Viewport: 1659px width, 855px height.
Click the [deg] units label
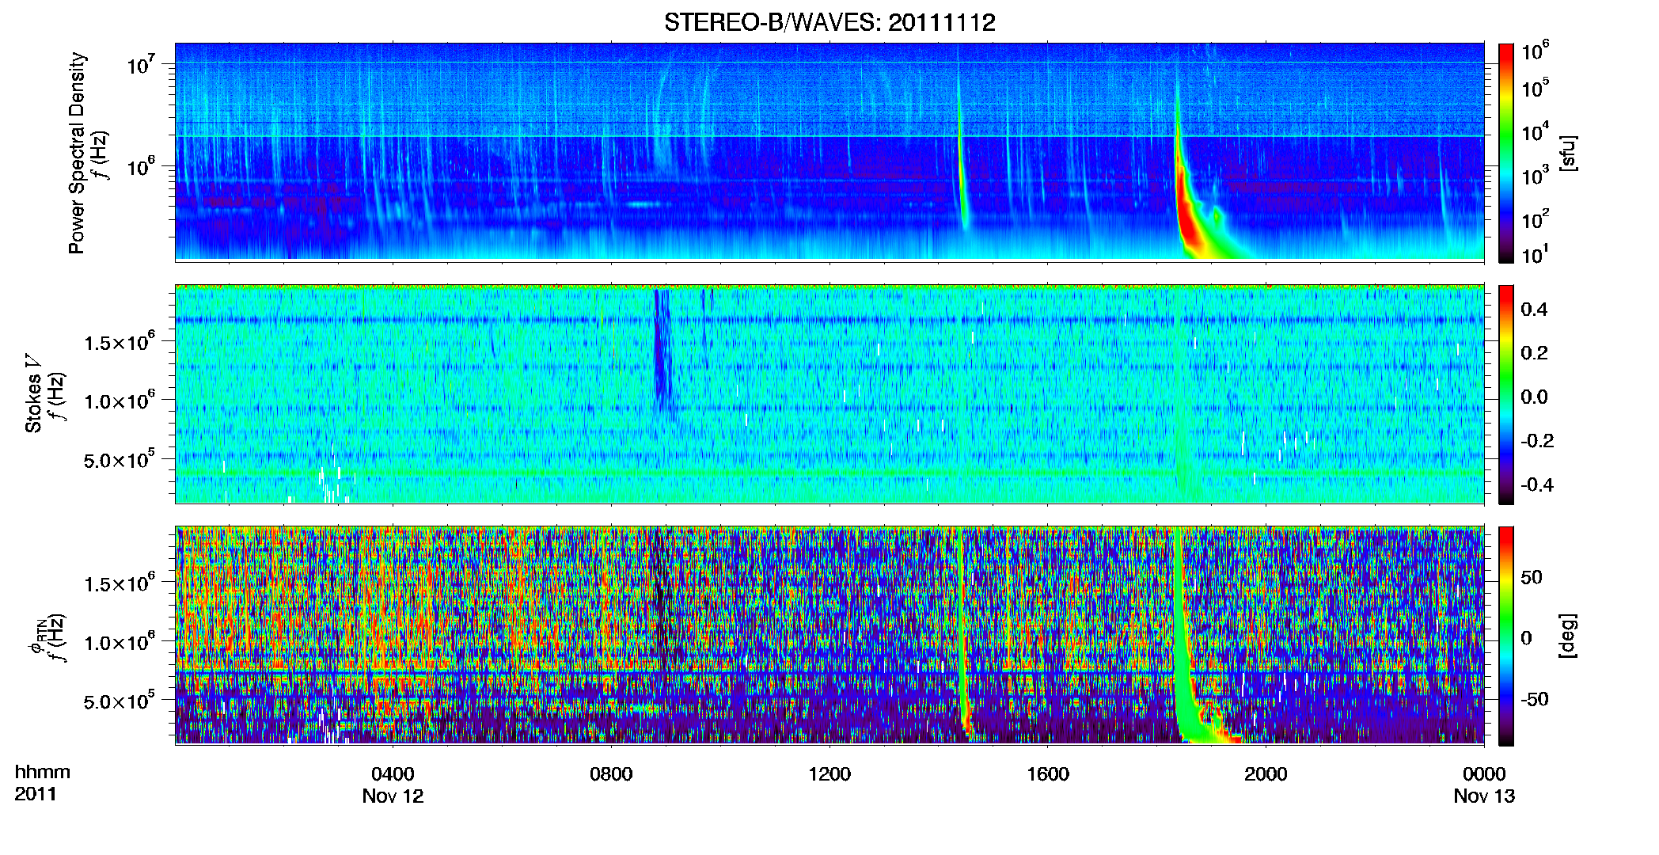tap(1567, 636)
